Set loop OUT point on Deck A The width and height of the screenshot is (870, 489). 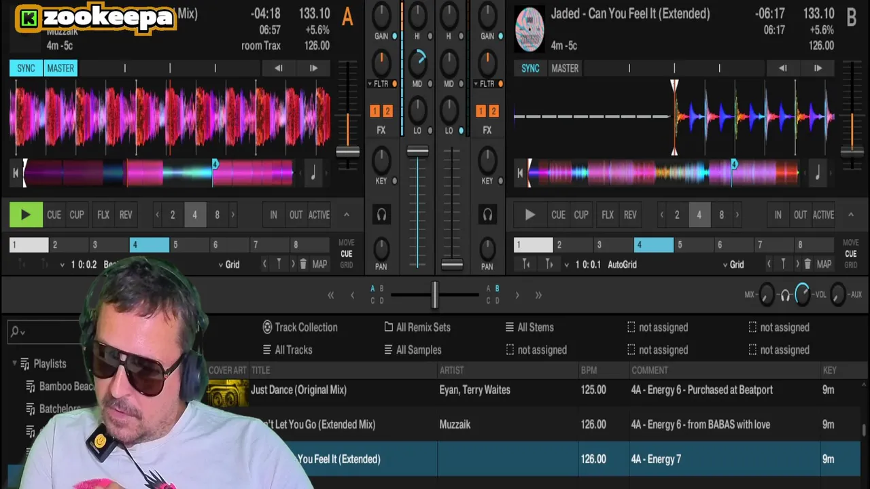(296, 215)
